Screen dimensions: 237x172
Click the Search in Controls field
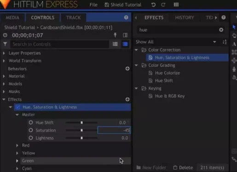60,44
